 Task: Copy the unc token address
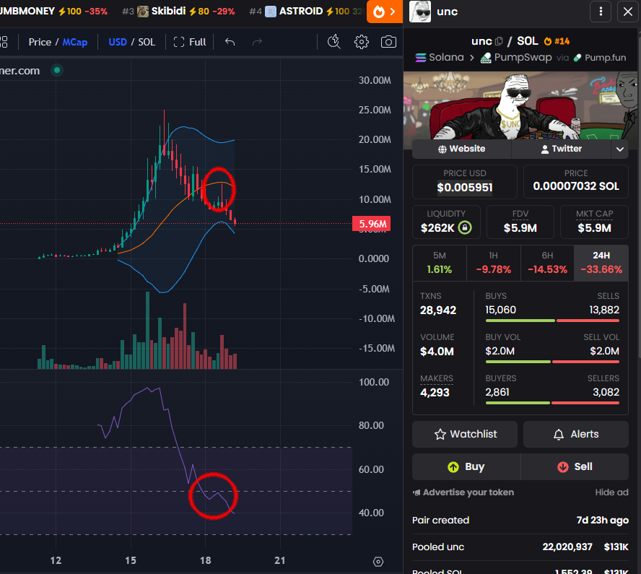click(498, 41)
